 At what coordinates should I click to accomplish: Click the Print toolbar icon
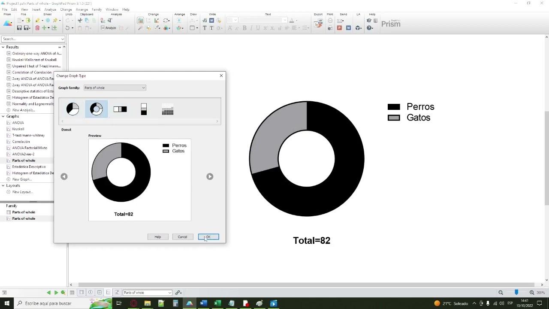(330, 20)
